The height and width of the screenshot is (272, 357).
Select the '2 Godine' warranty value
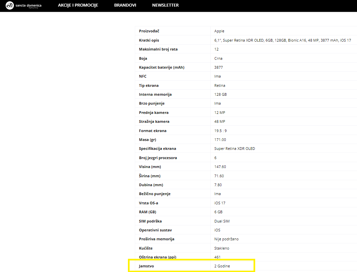[222, 266]
